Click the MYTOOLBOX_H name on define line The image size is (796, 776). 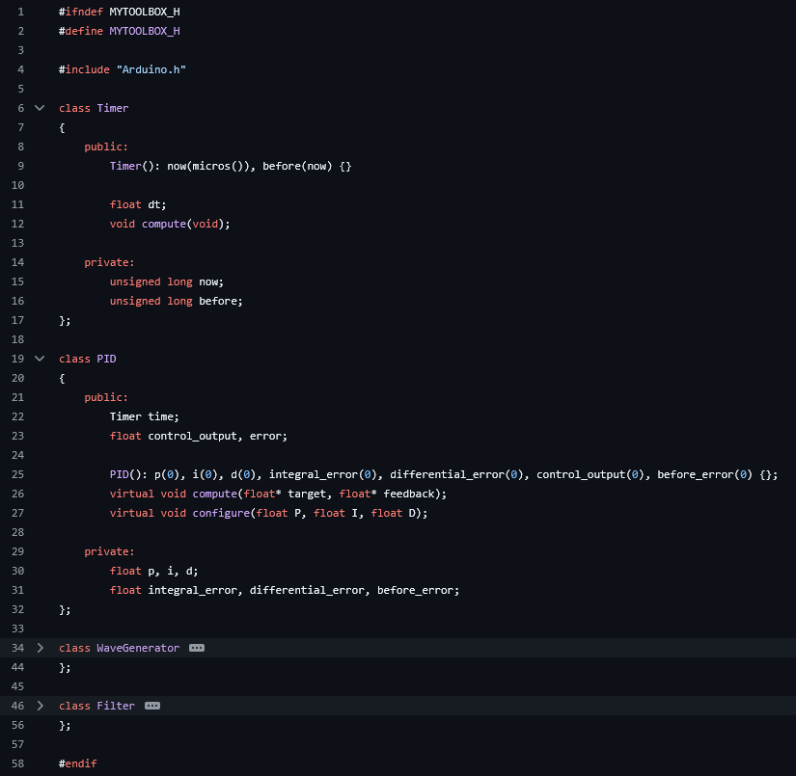[x=144, y=31]
